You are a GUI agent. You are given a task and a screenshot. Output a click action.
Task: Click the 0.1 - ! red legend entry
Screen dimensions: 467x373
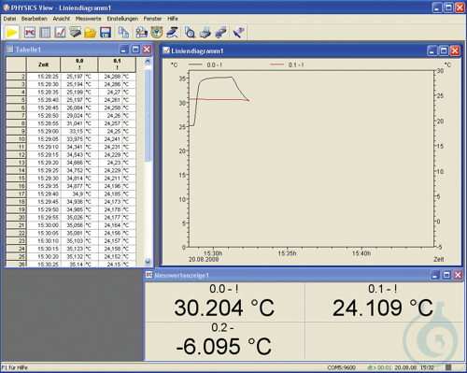(287, 65)
